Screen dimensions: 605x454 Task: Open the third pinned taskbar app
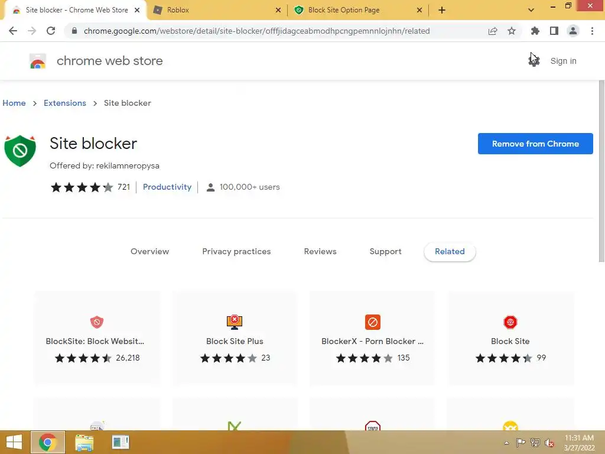pos(121,442)
